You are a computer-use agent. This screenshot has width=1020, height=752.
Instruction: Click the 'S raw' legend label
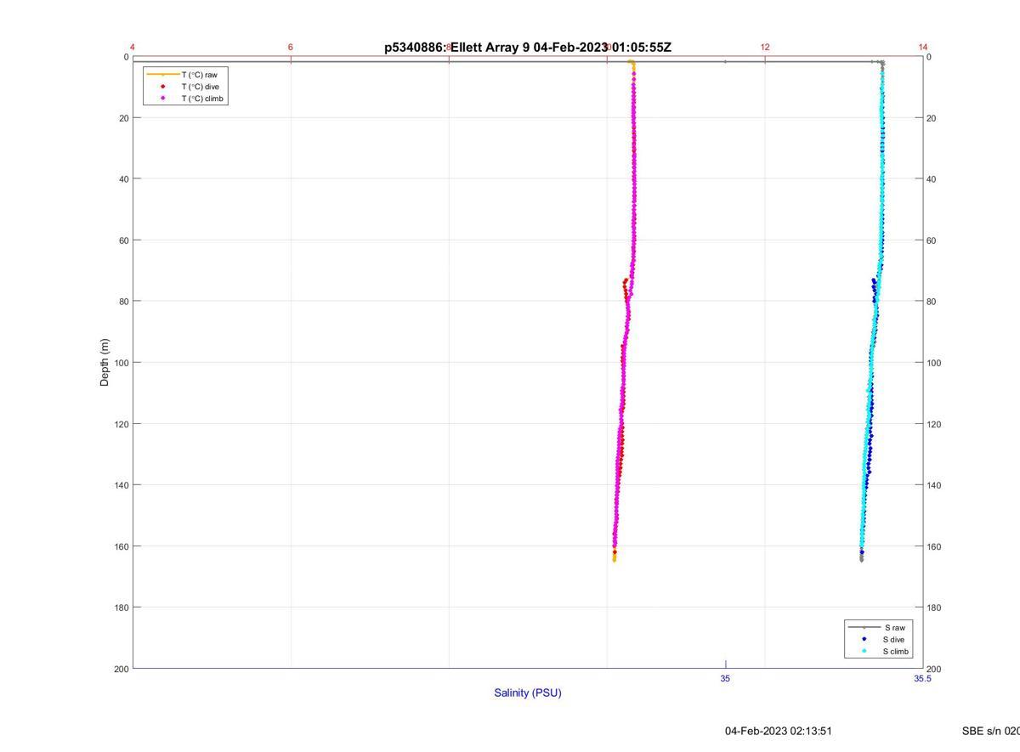coord(894,627)
